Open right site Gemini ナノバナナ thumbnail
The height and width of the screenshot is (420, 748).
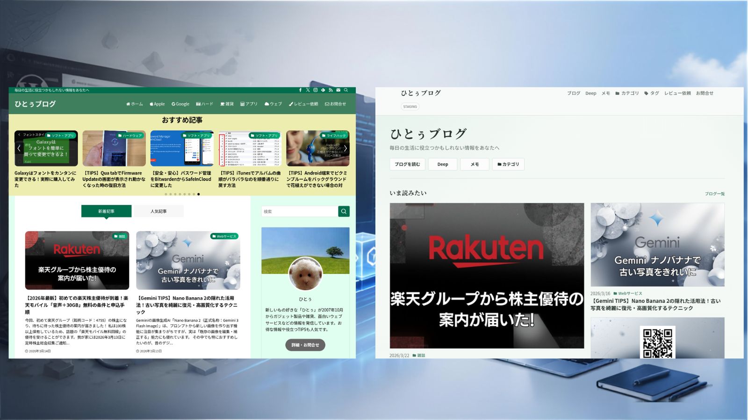pos(657,245)
